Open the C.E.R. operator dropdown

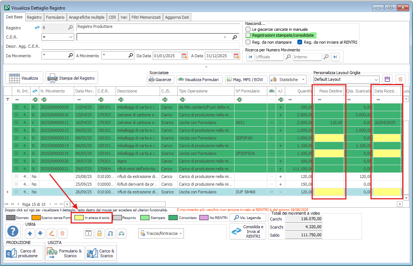click(x=71, y=37)
